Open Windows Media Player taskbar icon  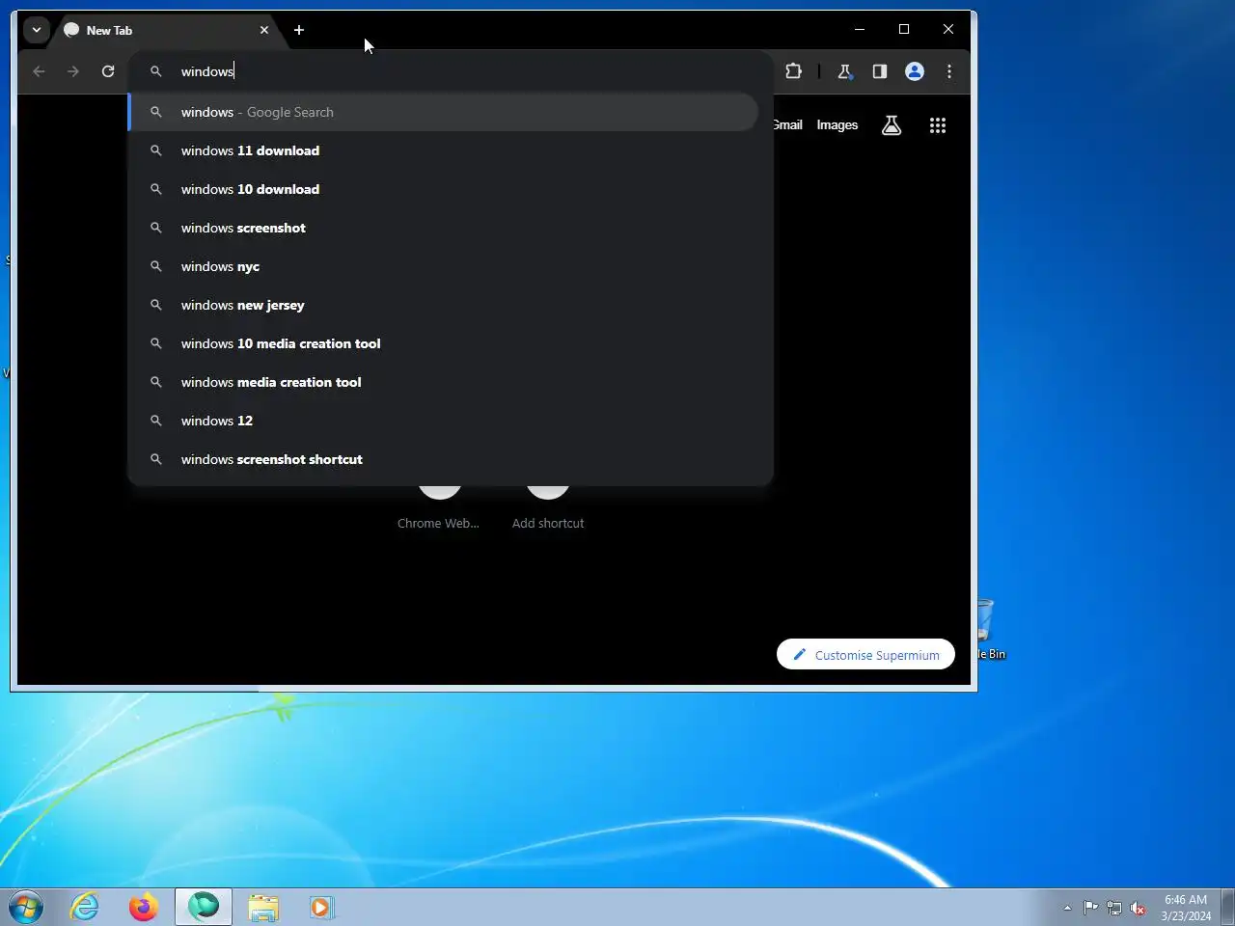[x=321, y=907]
